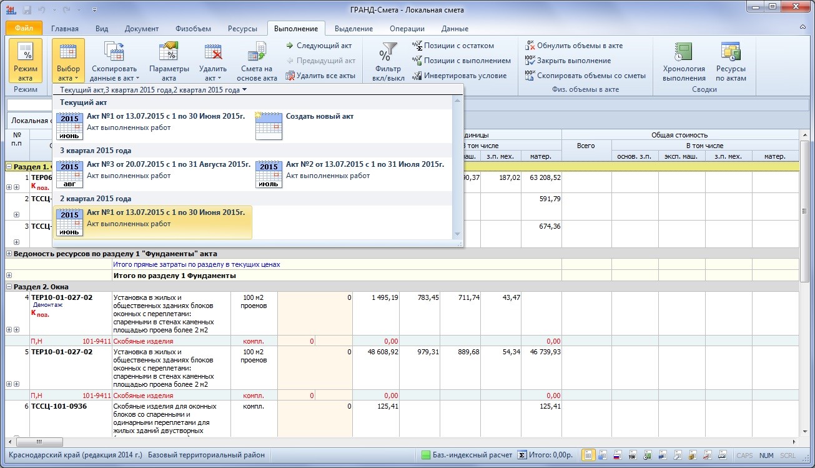Click Краснодарский край region label
815x468 pixels.
click(76, 455)
